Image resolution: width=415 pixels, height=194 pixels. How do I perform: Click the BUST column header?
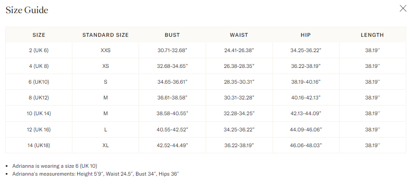[172, 35]
